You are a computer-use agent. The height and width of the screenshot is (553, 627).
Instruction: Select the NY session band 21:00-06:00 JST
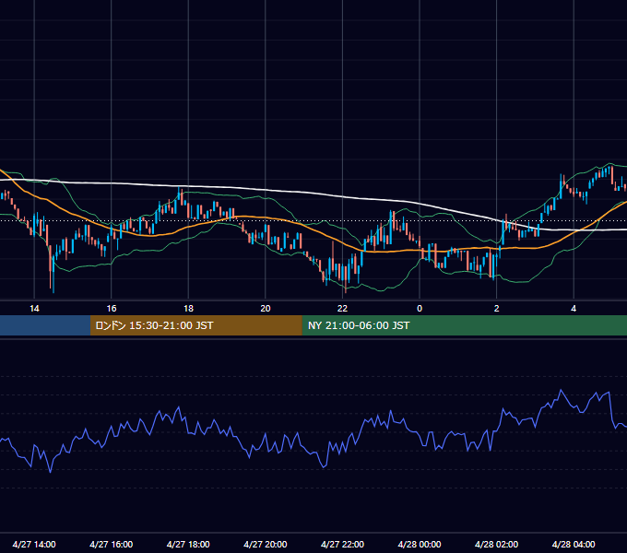tap(464, 325)
